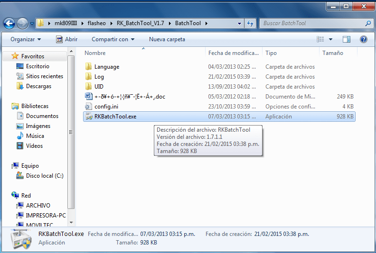Click Opciones de confi... type cell
Screen dimensions: 376x253
pos(290,107)
